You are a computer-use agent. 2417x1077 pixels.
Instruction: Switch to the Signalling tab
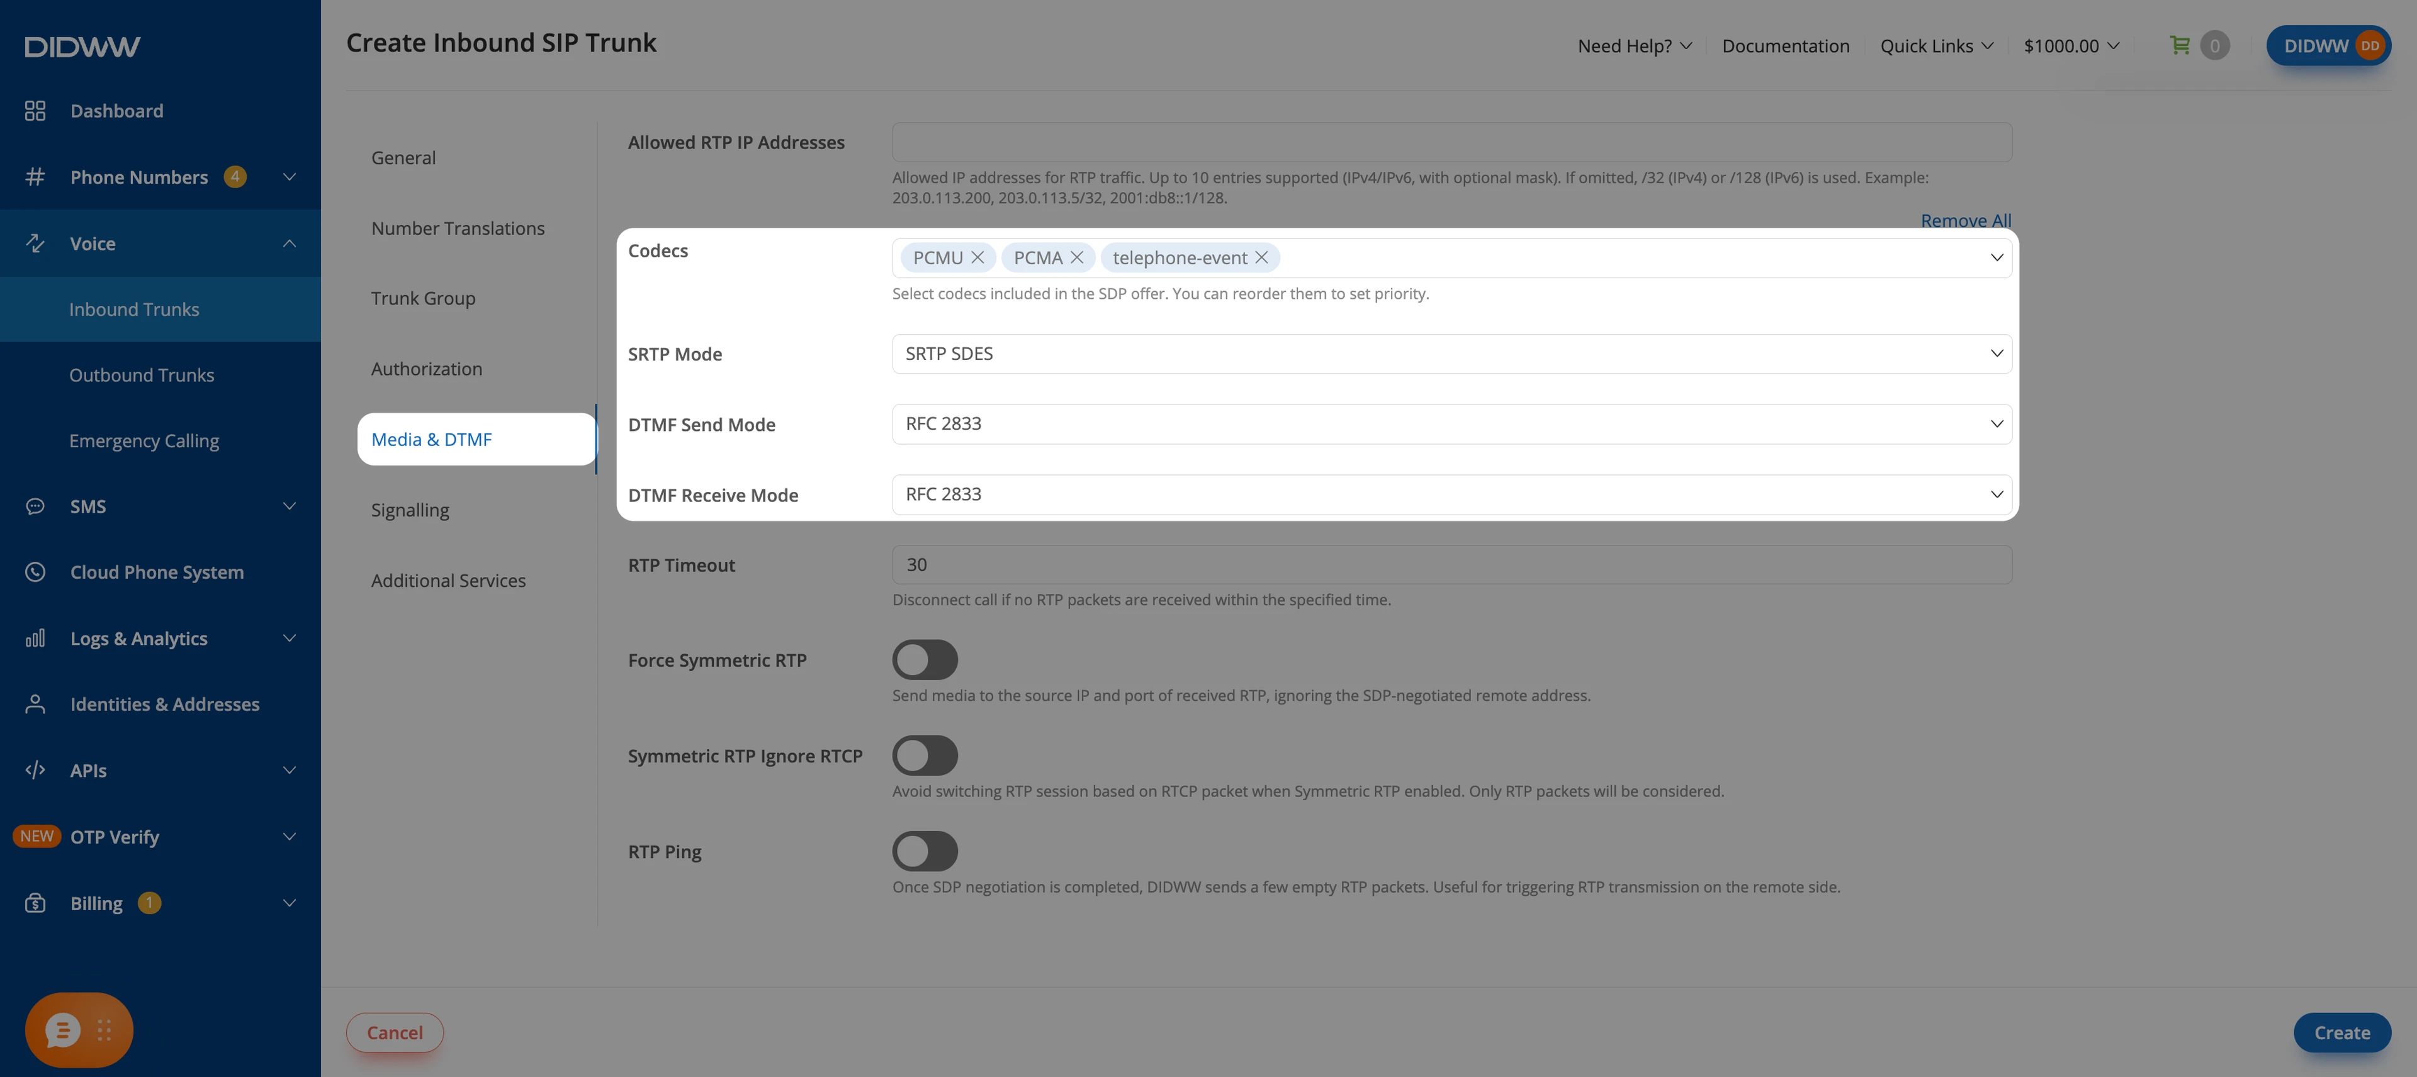(x=410, y=510)
